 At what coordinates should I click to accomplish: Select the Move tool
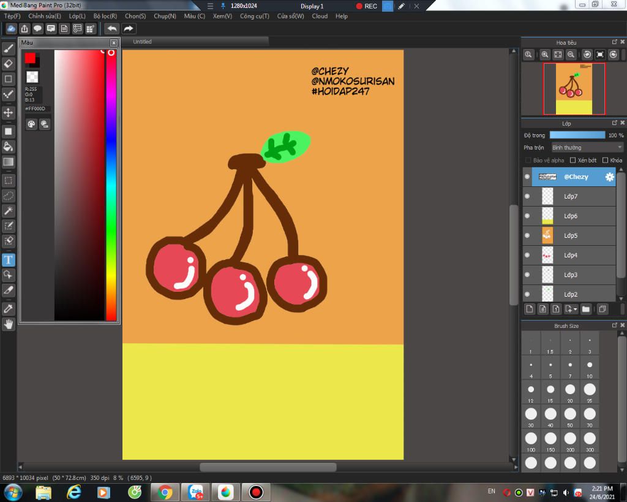pyautogui.click(x=9, y=113)
